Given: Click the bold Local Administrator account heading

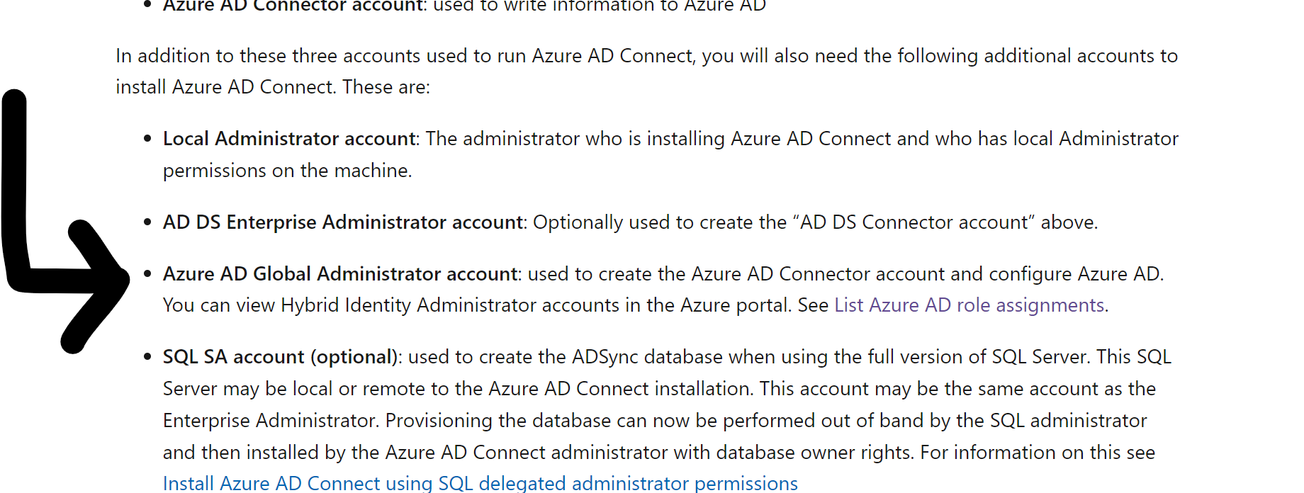Looking at the screenshot, I should [289, 139].
